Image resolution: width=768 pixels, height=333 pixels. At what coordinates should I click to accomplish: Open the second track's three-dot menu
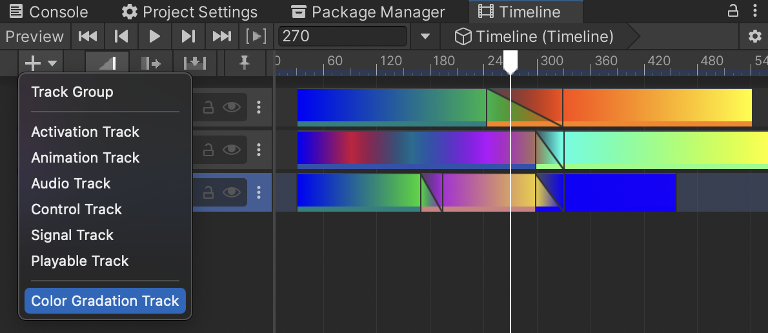click(259, 149)
